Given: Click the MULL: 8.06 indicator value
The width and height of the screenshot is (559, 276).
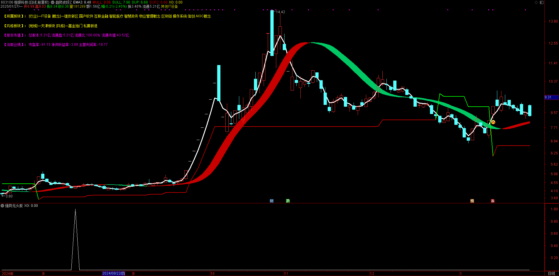Looking at the screenshot, I should [x=102, y=2].
